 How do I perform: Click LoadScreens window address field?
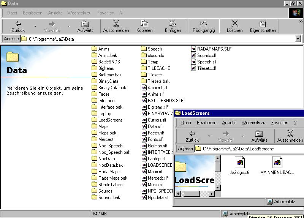(249, 148)
